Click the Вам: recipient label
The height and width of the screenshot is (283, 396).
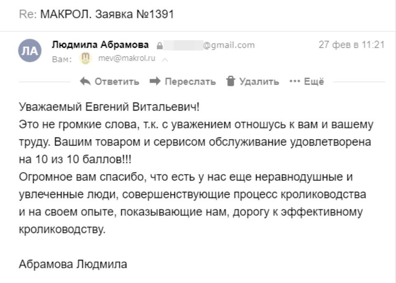coord(62,59)
